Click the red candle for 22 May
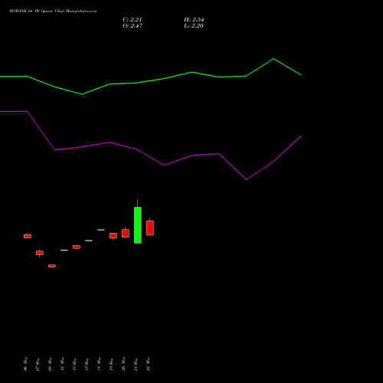 pyautogui.click(x=150, y=228)
